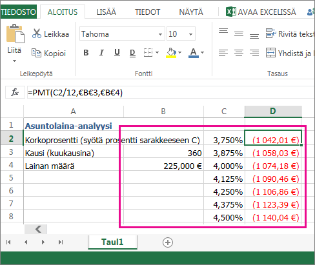Add a new sheet with plus button
The width and height of the screenshot is (315, 265).
[168, 242]
